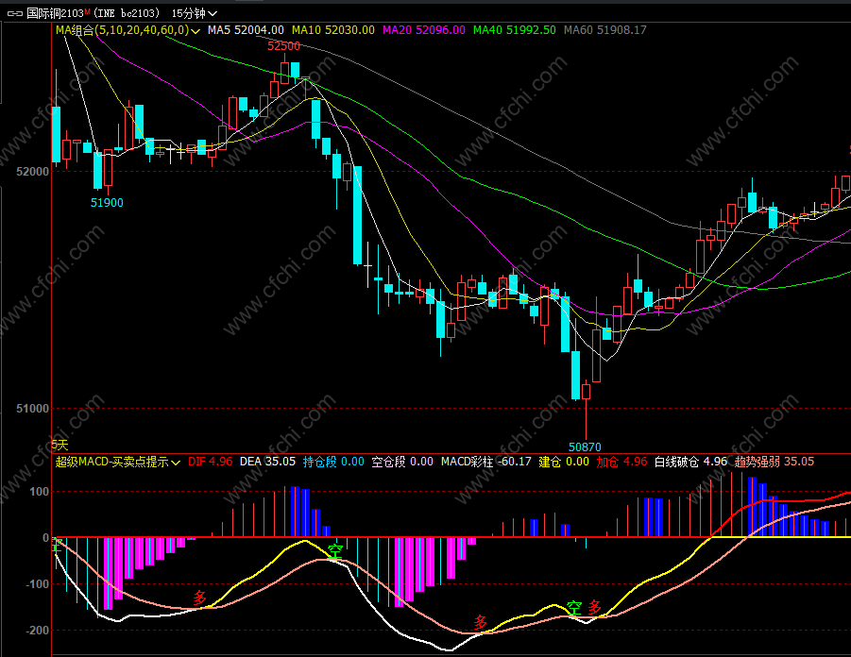Click the 5天 range label
This screenshot has width=851, height=657.
point(60,446)
